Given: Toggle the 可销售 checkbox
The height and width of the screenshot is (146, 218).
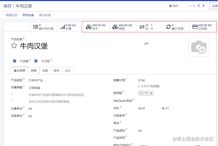Looking at the screenshot, I should (x=14, y=61).
